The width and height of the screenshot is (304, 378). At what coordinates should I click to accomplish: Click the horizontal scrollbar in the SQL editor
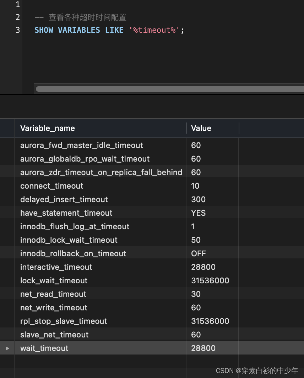[x=170, y=89]
